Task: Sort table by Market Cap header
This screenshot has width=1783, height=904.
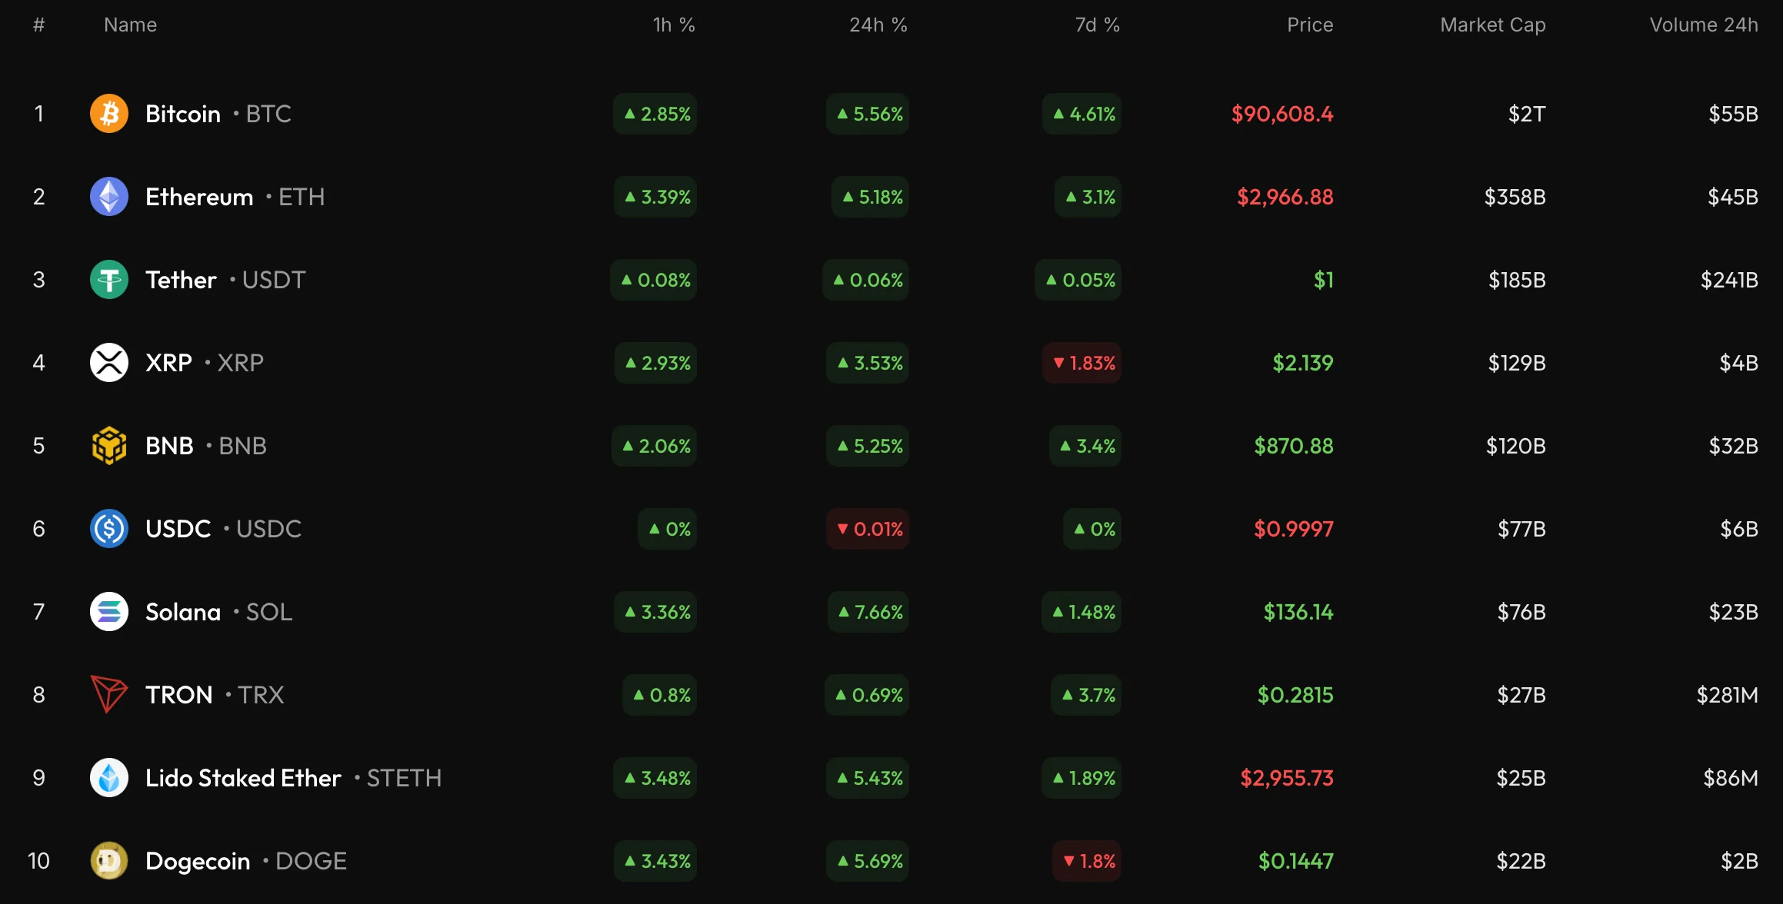Action: point(1492,25)
